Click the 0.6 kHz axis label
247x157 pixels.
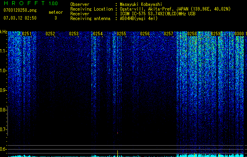pos(3,149)
